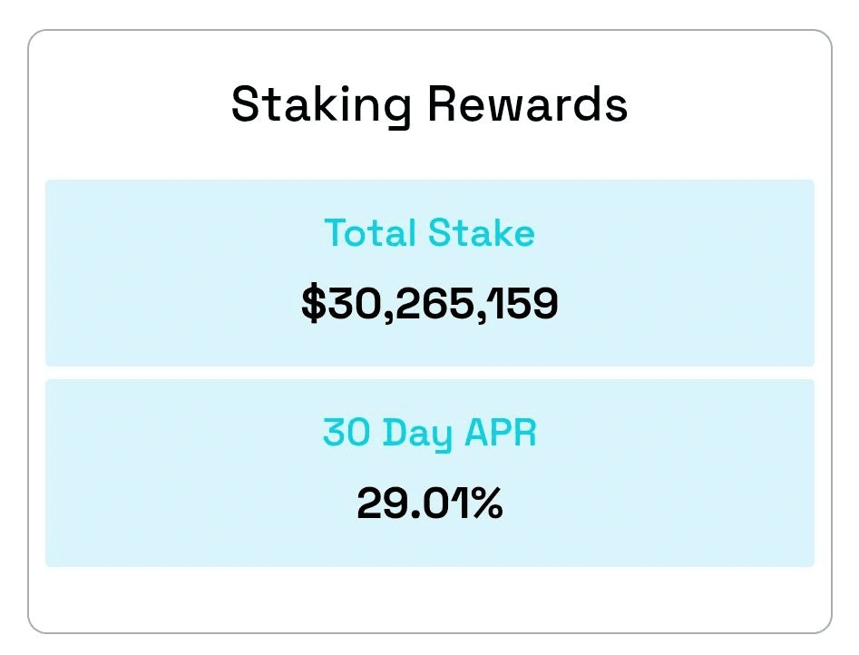The height and width of the screenshot is (655, 859).
Task: Click the word Day in the APR label
Action: pyautogui.click(x=417, y=435)
